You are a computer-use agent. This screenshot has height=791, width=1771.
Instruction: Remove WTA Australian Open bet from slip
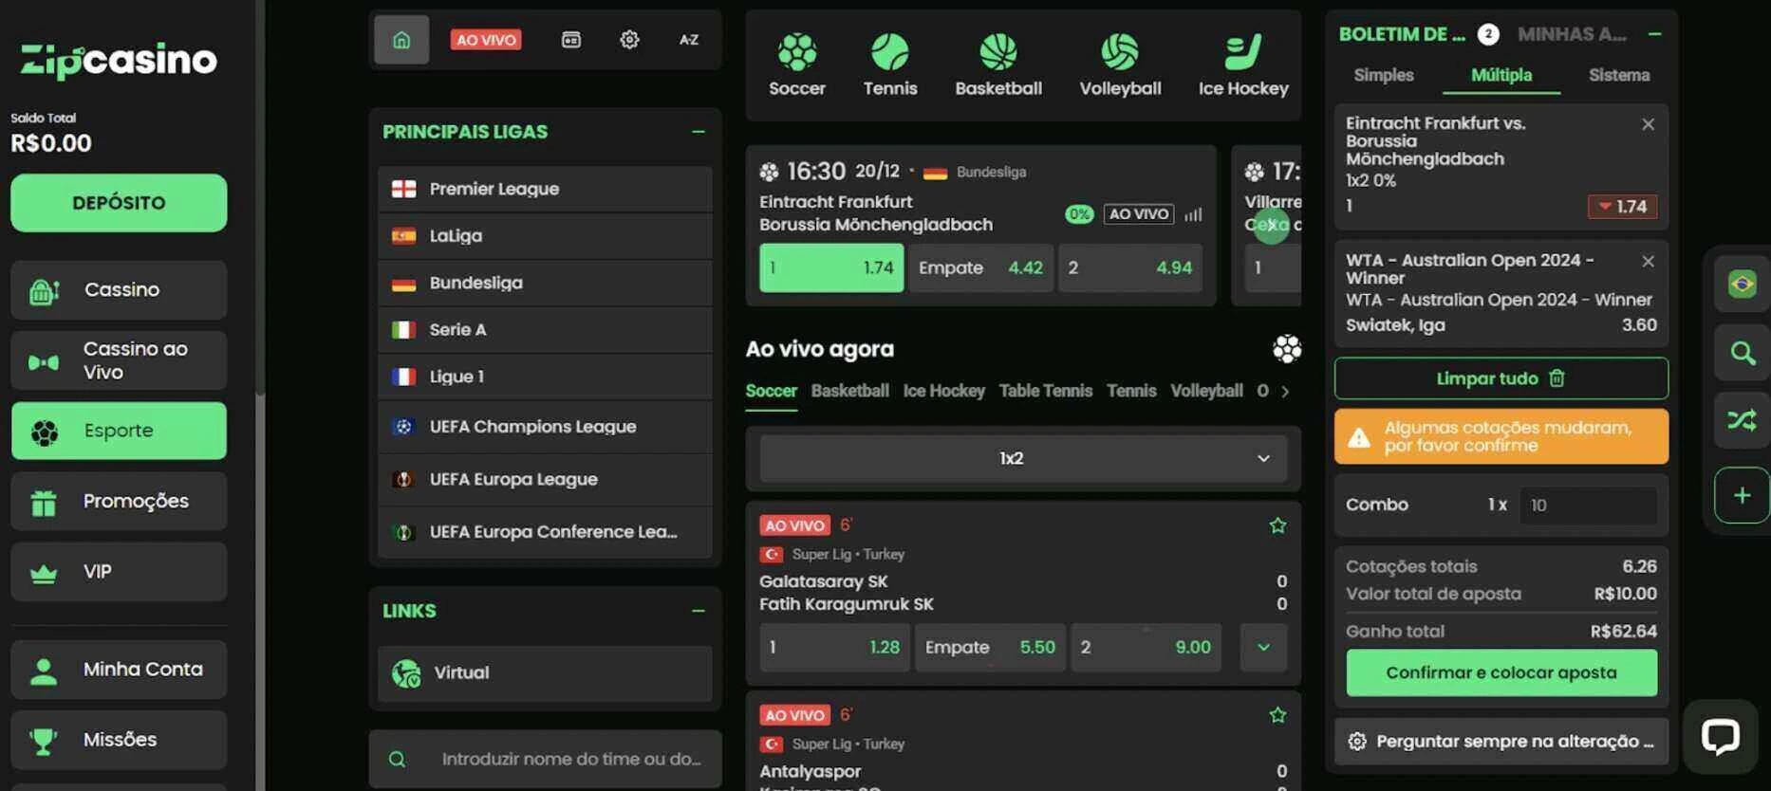pyautogui.click(x=1648, y=261)
